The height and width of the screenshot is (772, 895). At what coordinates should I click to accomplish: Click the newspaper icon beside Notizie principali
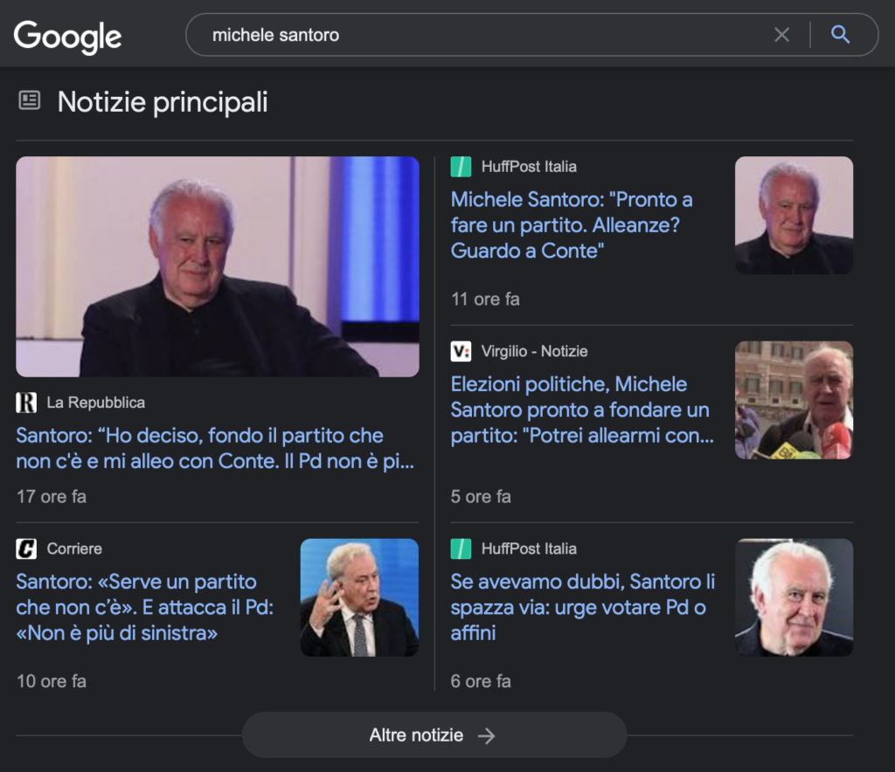(29, 100)
